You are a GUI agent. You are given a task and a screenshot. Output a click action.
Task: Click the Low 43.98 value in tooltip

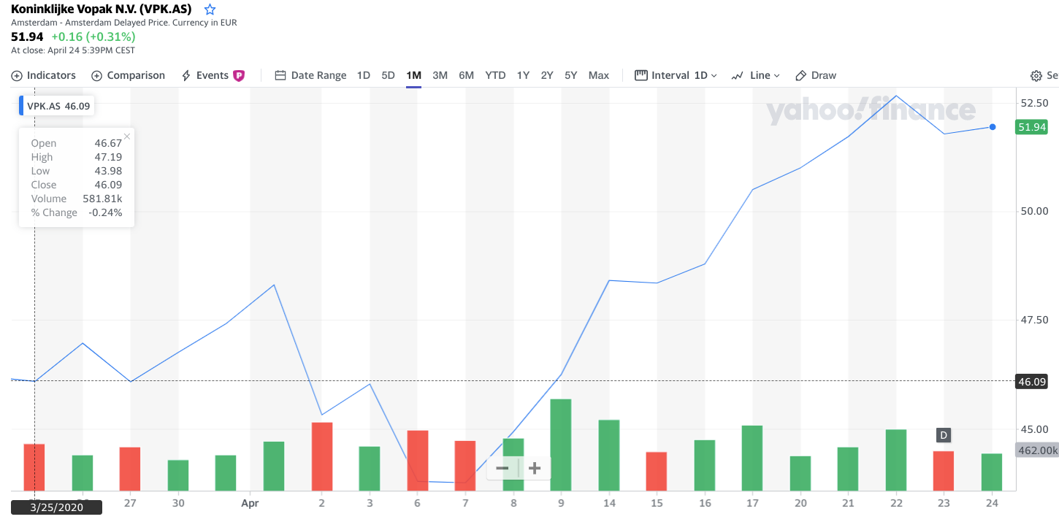click(x=108, y=171)
